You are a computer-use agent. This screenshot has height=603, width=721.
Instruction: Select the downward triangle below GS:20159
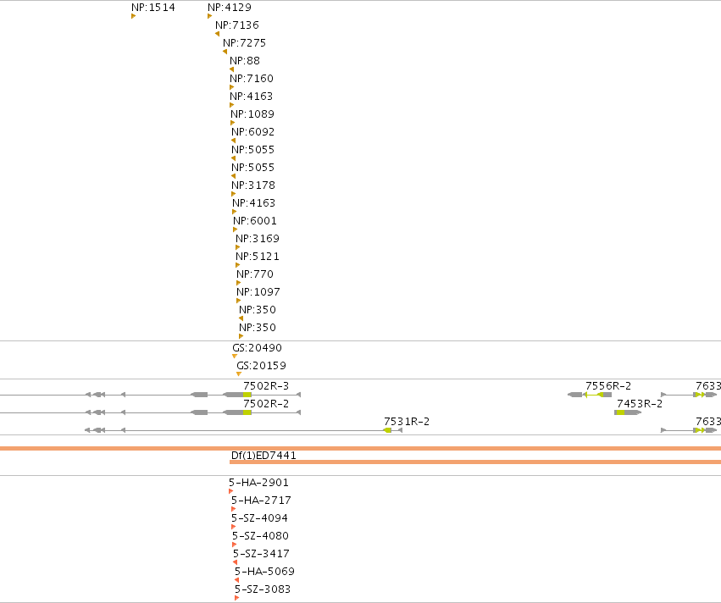pyautogui.click(x=239, y=374)
